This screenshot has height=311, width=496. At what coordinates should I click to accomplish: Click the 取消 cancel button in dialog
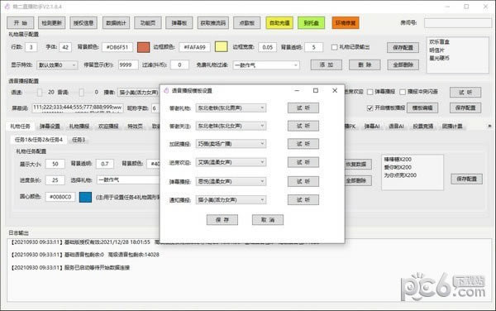point(268,220)
